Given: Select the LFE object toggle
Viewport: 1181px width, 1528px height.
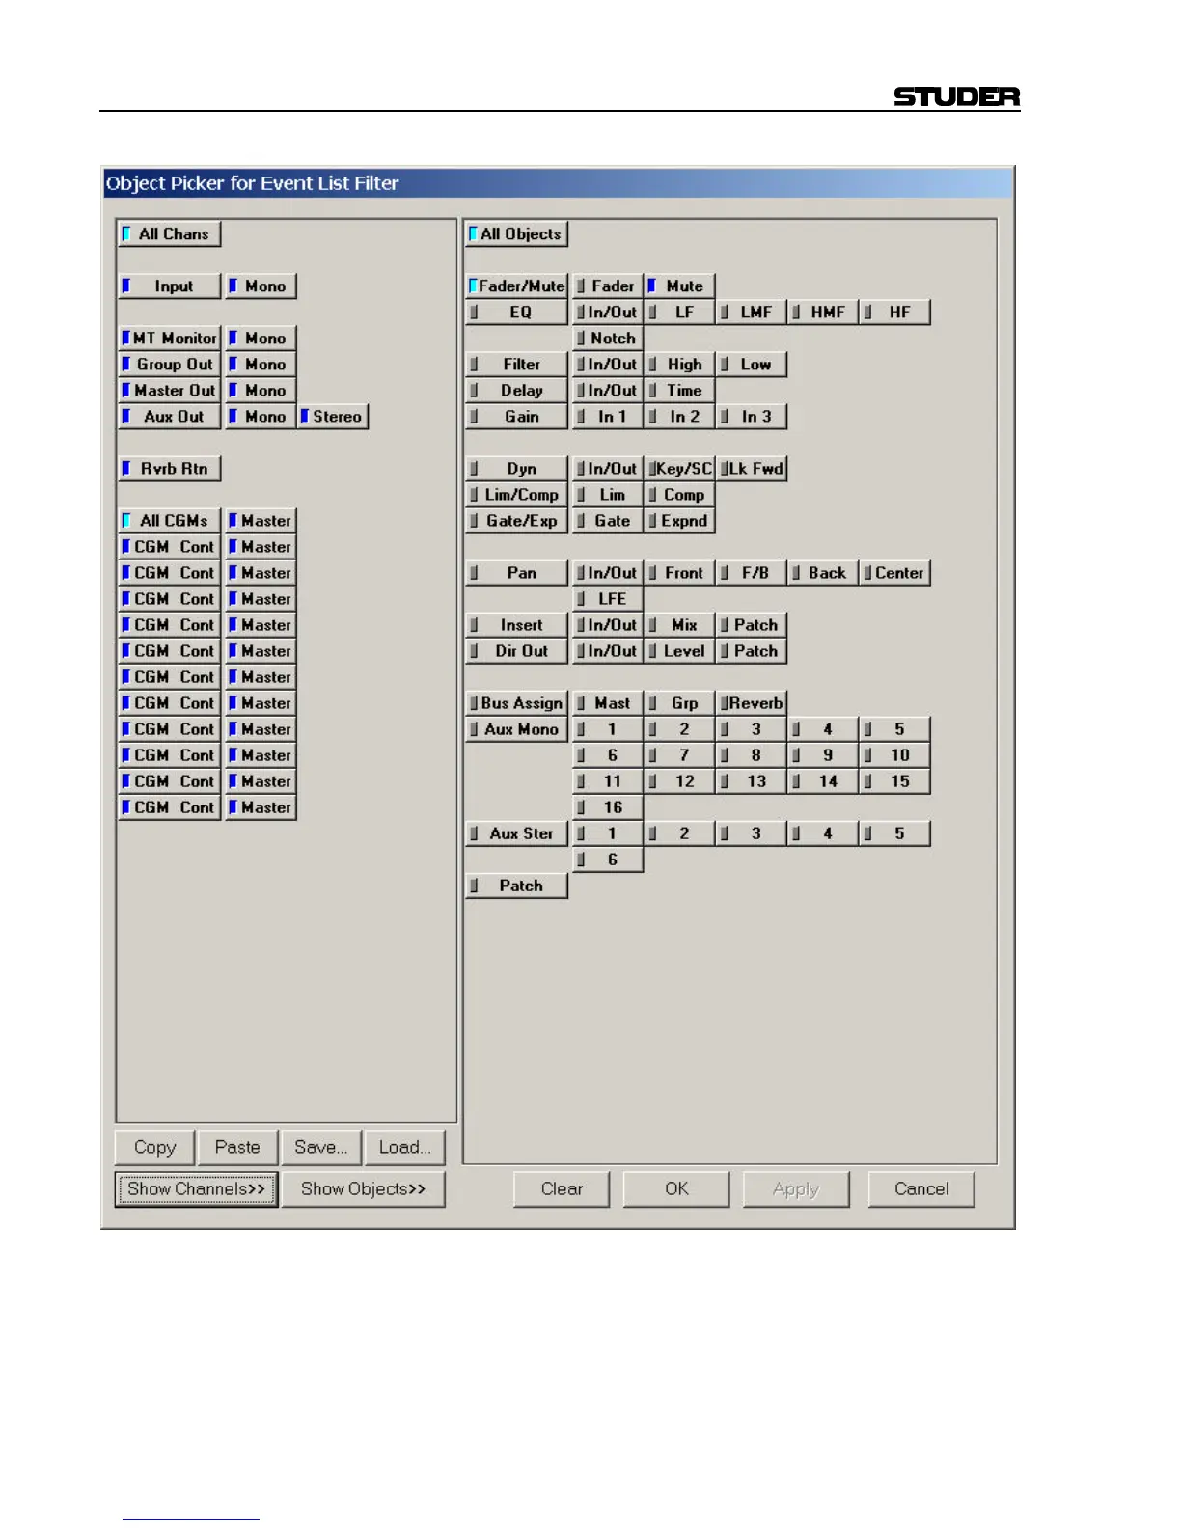Looking at the screenshot, I should tap(608, 599).
